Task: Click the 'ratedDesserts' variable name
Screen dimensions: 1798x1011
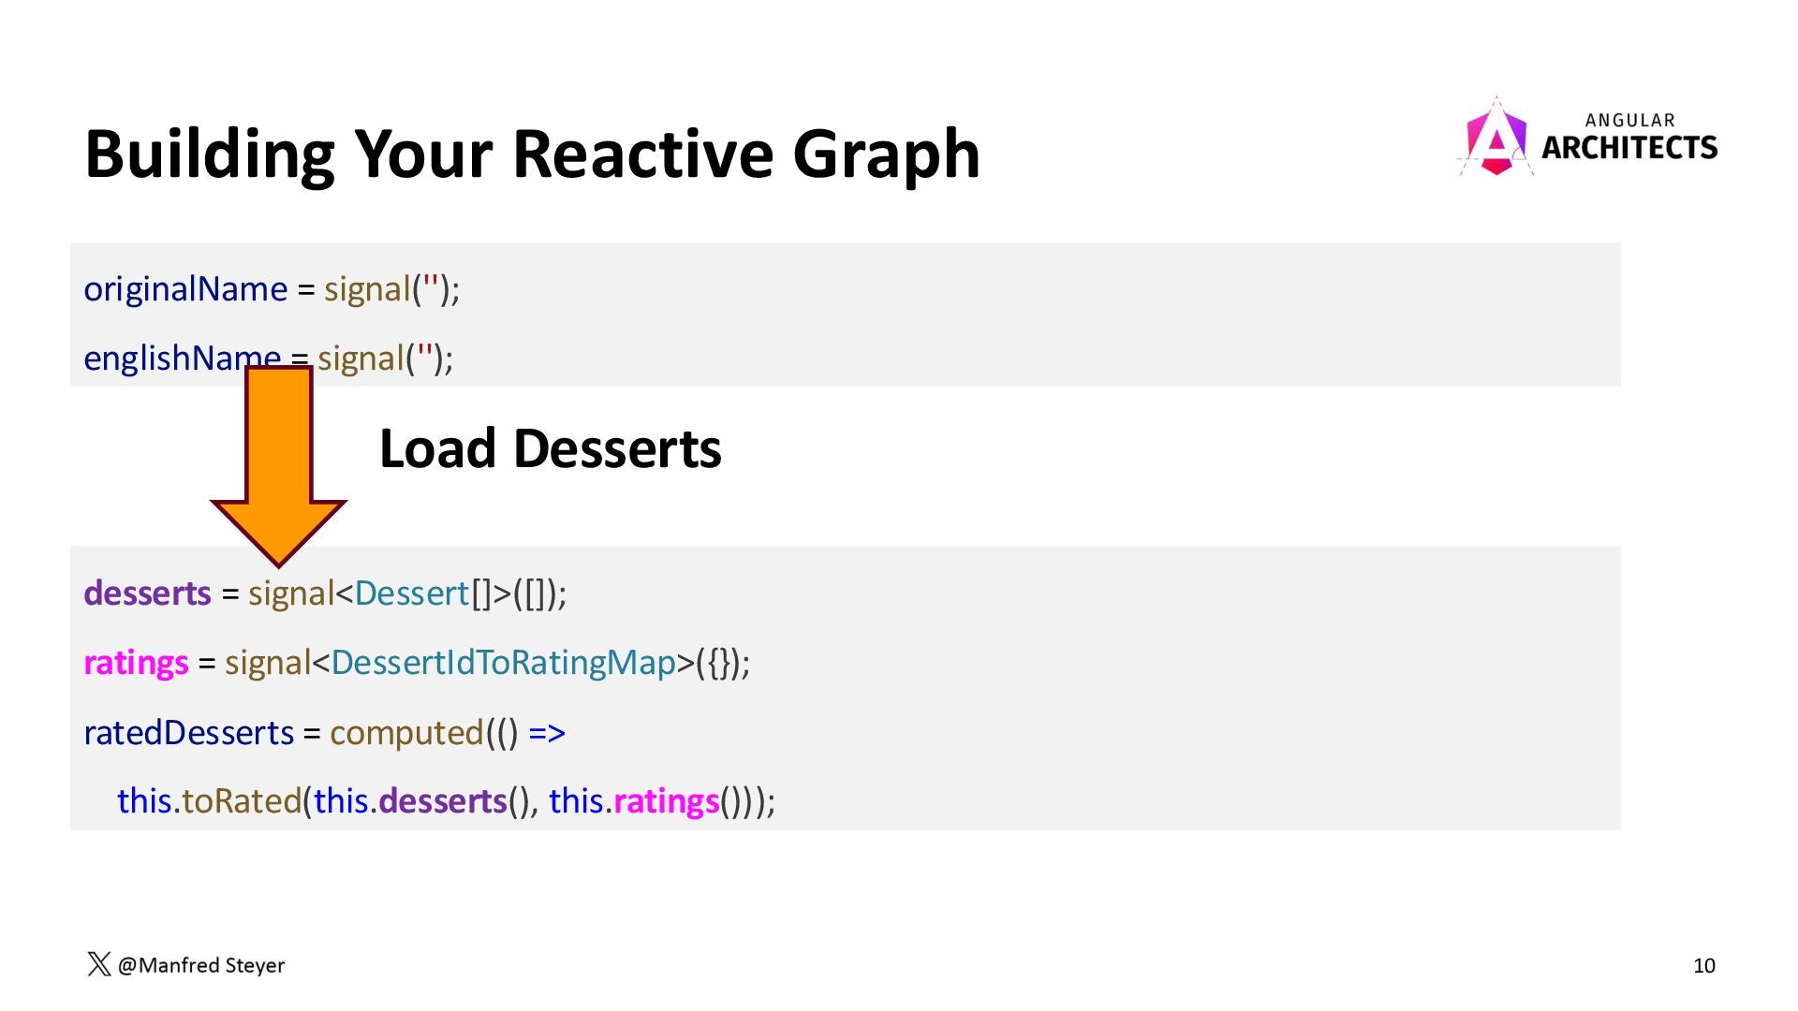Action: pos(188,732)
